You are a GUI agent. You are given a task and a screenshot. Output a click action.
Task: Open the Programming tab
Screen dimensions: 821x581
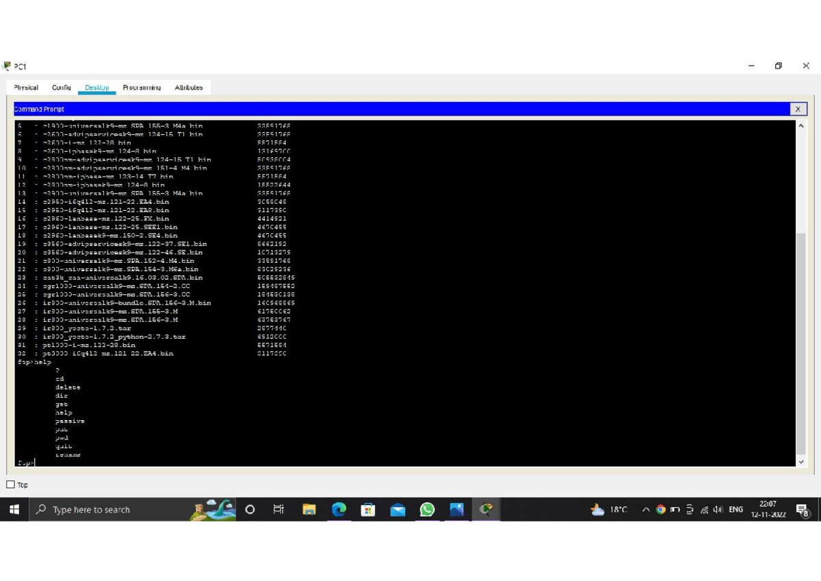[x=142, y=87]
